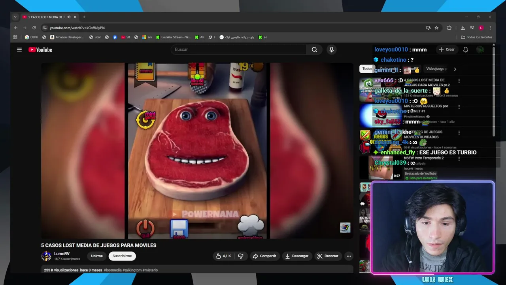Viewport: 506px width, 285px height.
Task: Select the Todos filter chip
Action: 367,69
